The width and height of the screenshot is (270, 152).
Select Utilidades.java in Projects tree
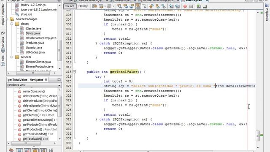[35, 52]
